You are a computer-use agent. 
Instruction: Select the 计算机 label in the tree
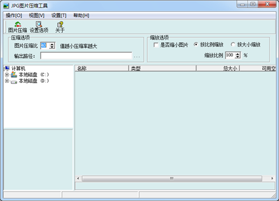pyautogui.click(x=18, y=69)
